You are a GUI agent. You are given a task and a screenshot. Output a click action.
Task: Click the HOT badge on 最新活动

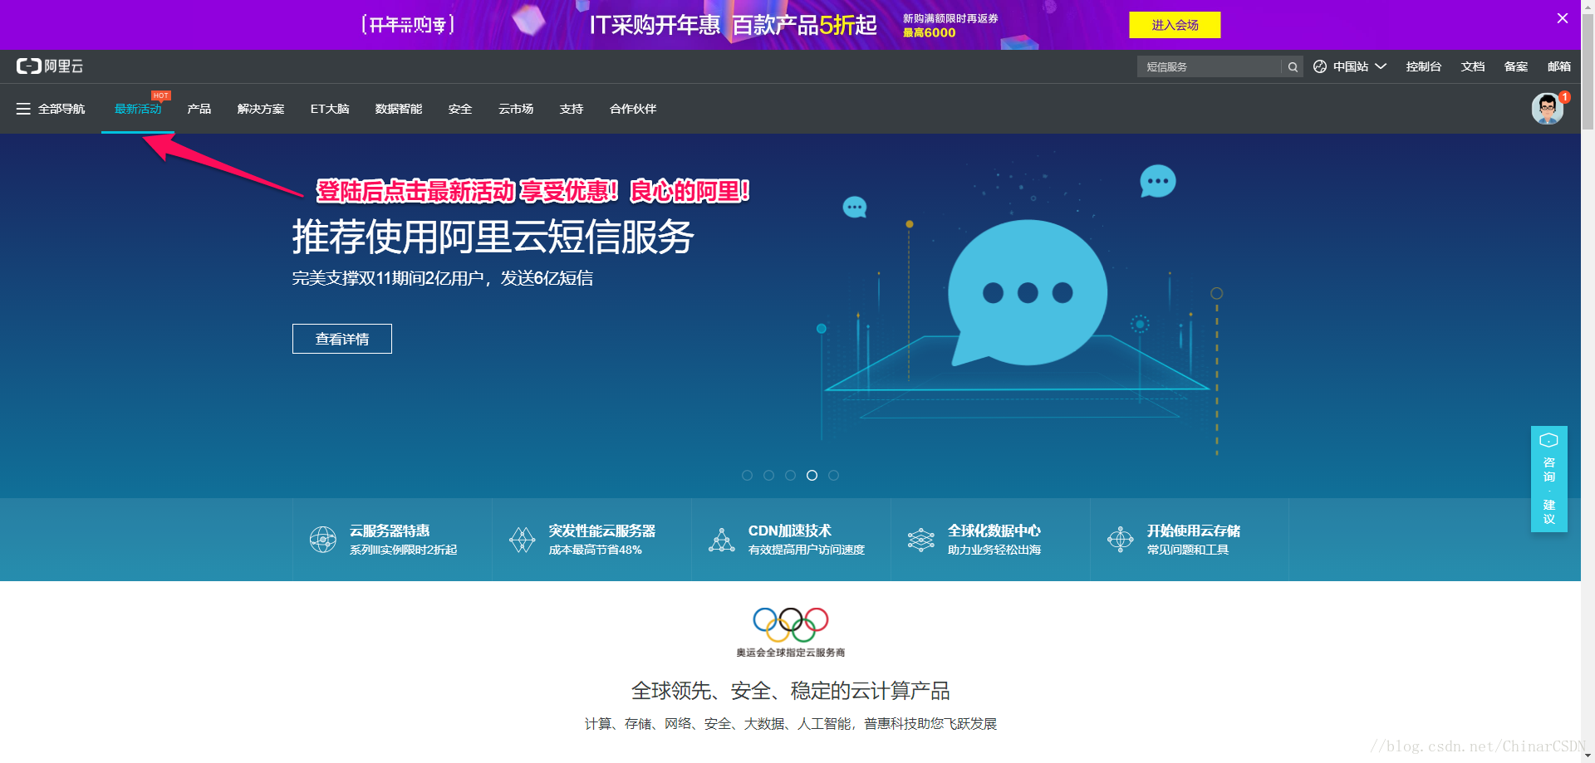point(161,95)
